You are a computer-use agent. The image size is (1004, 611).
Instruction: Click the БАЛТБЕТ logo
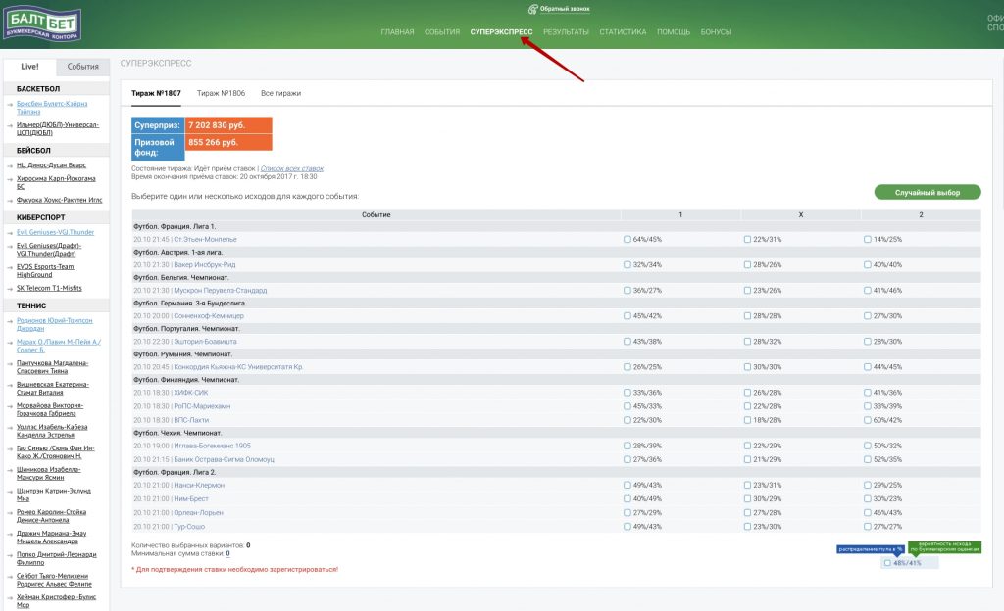41,23
